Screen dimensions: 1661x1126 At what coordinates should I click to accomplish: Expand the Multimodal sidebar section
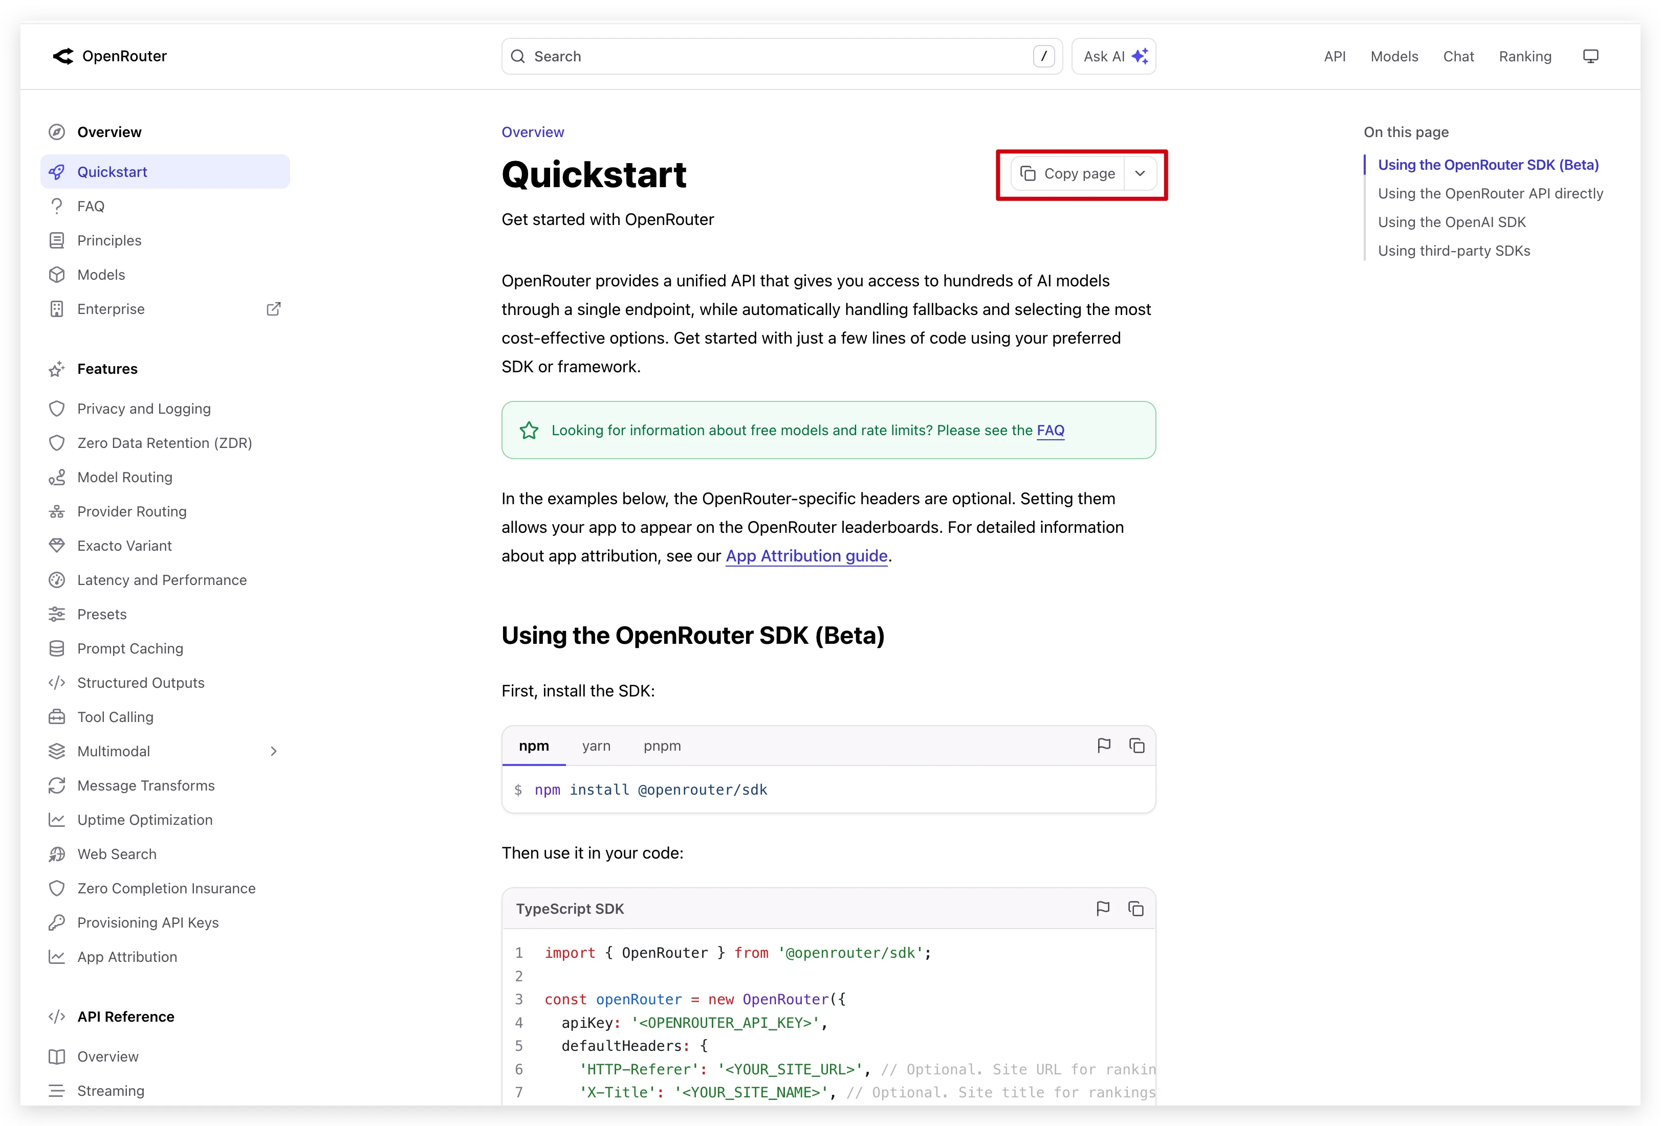pyautogui.click(x=273, y=751)
